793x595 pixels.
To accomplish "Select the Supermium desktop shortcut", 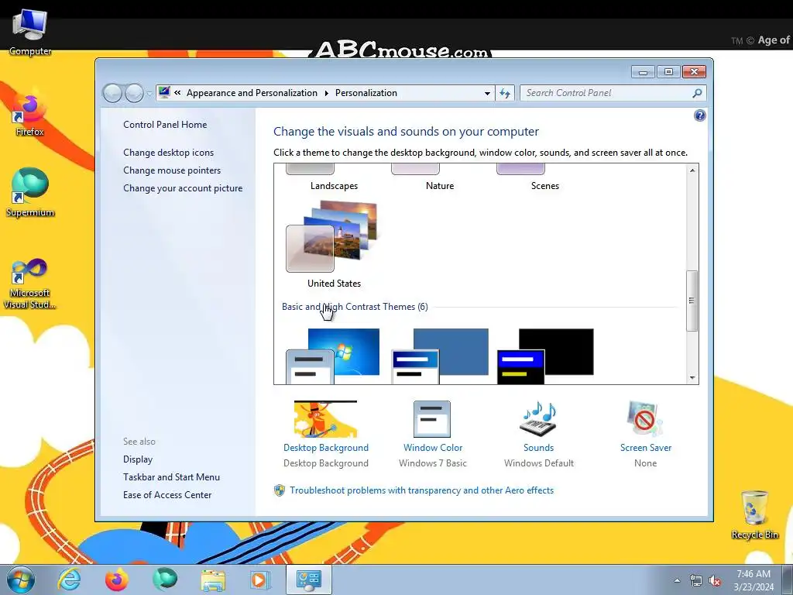I will coord(30,193).
